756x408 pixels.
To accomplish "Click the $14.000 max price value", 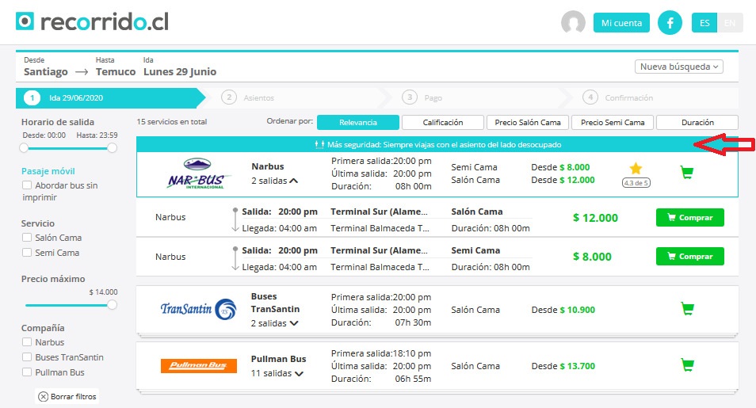I will tap(103, 292).
